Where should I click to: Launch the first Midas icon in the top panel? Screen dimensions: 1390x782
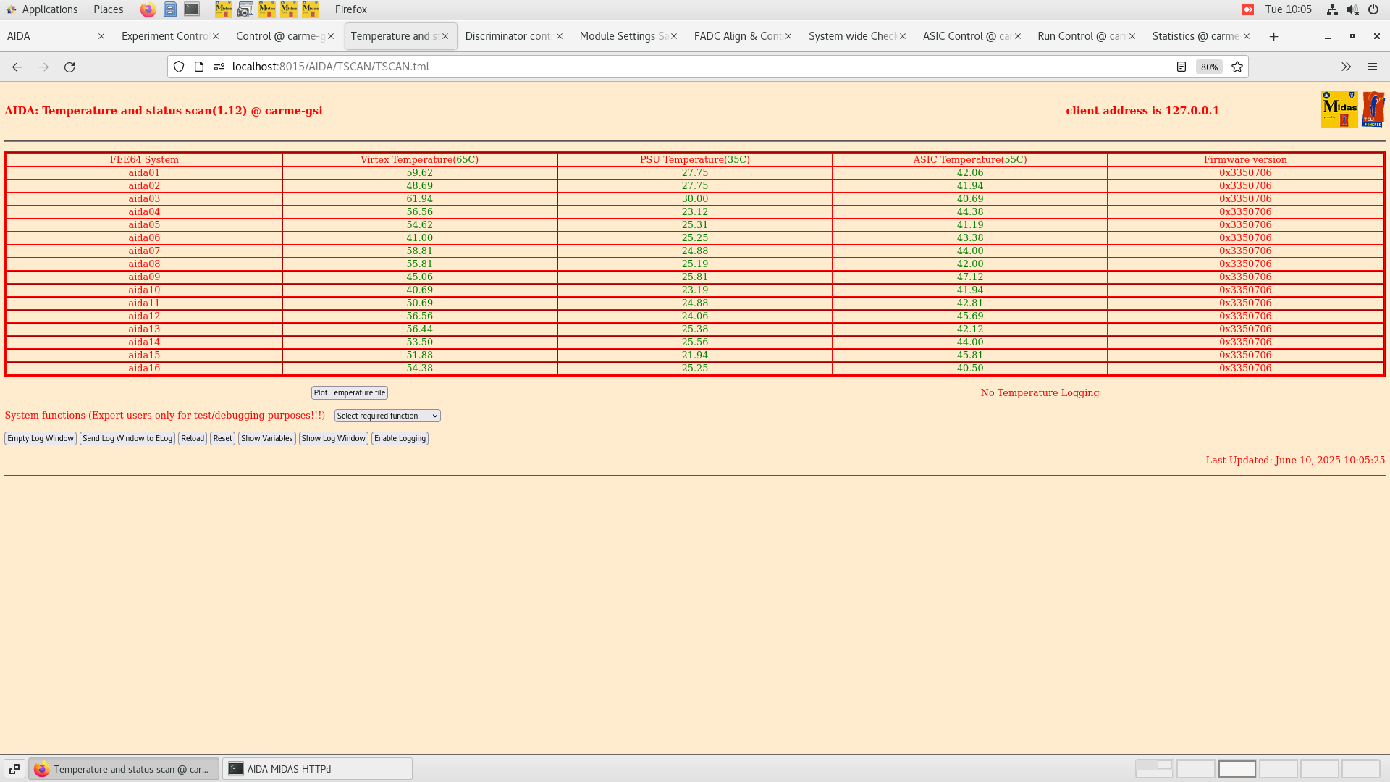pyautogui.click(x=223, y=9)
